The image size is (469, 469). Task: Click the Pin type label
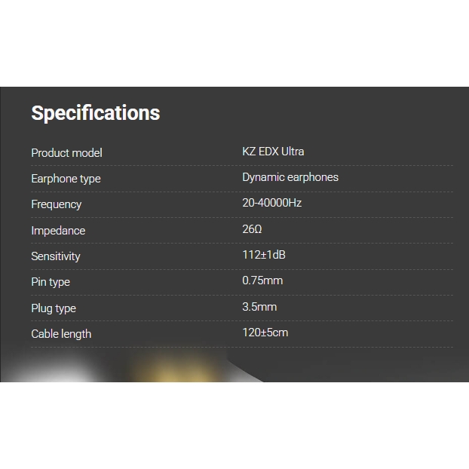[x=51, y=282]
